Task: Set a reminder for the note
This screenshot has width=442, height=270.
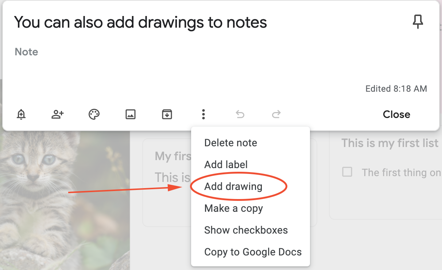Action: click(x=21, y=114)
